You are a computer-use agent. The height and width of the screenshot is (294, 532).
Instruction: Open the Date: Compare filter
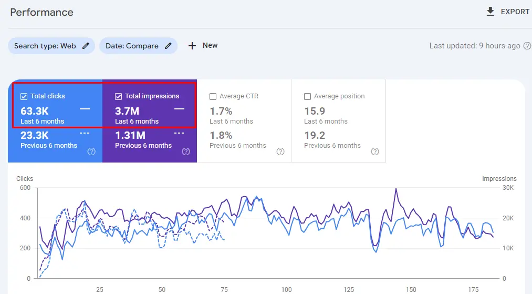coord(132,46)
